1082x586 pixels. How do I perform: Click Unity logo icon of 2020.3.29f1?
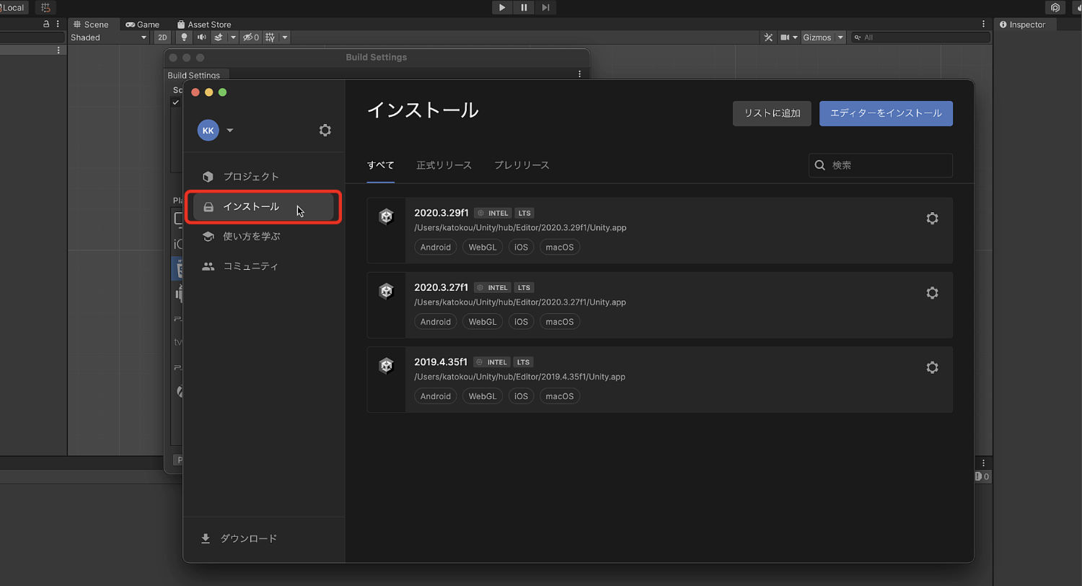pos(387,217)
